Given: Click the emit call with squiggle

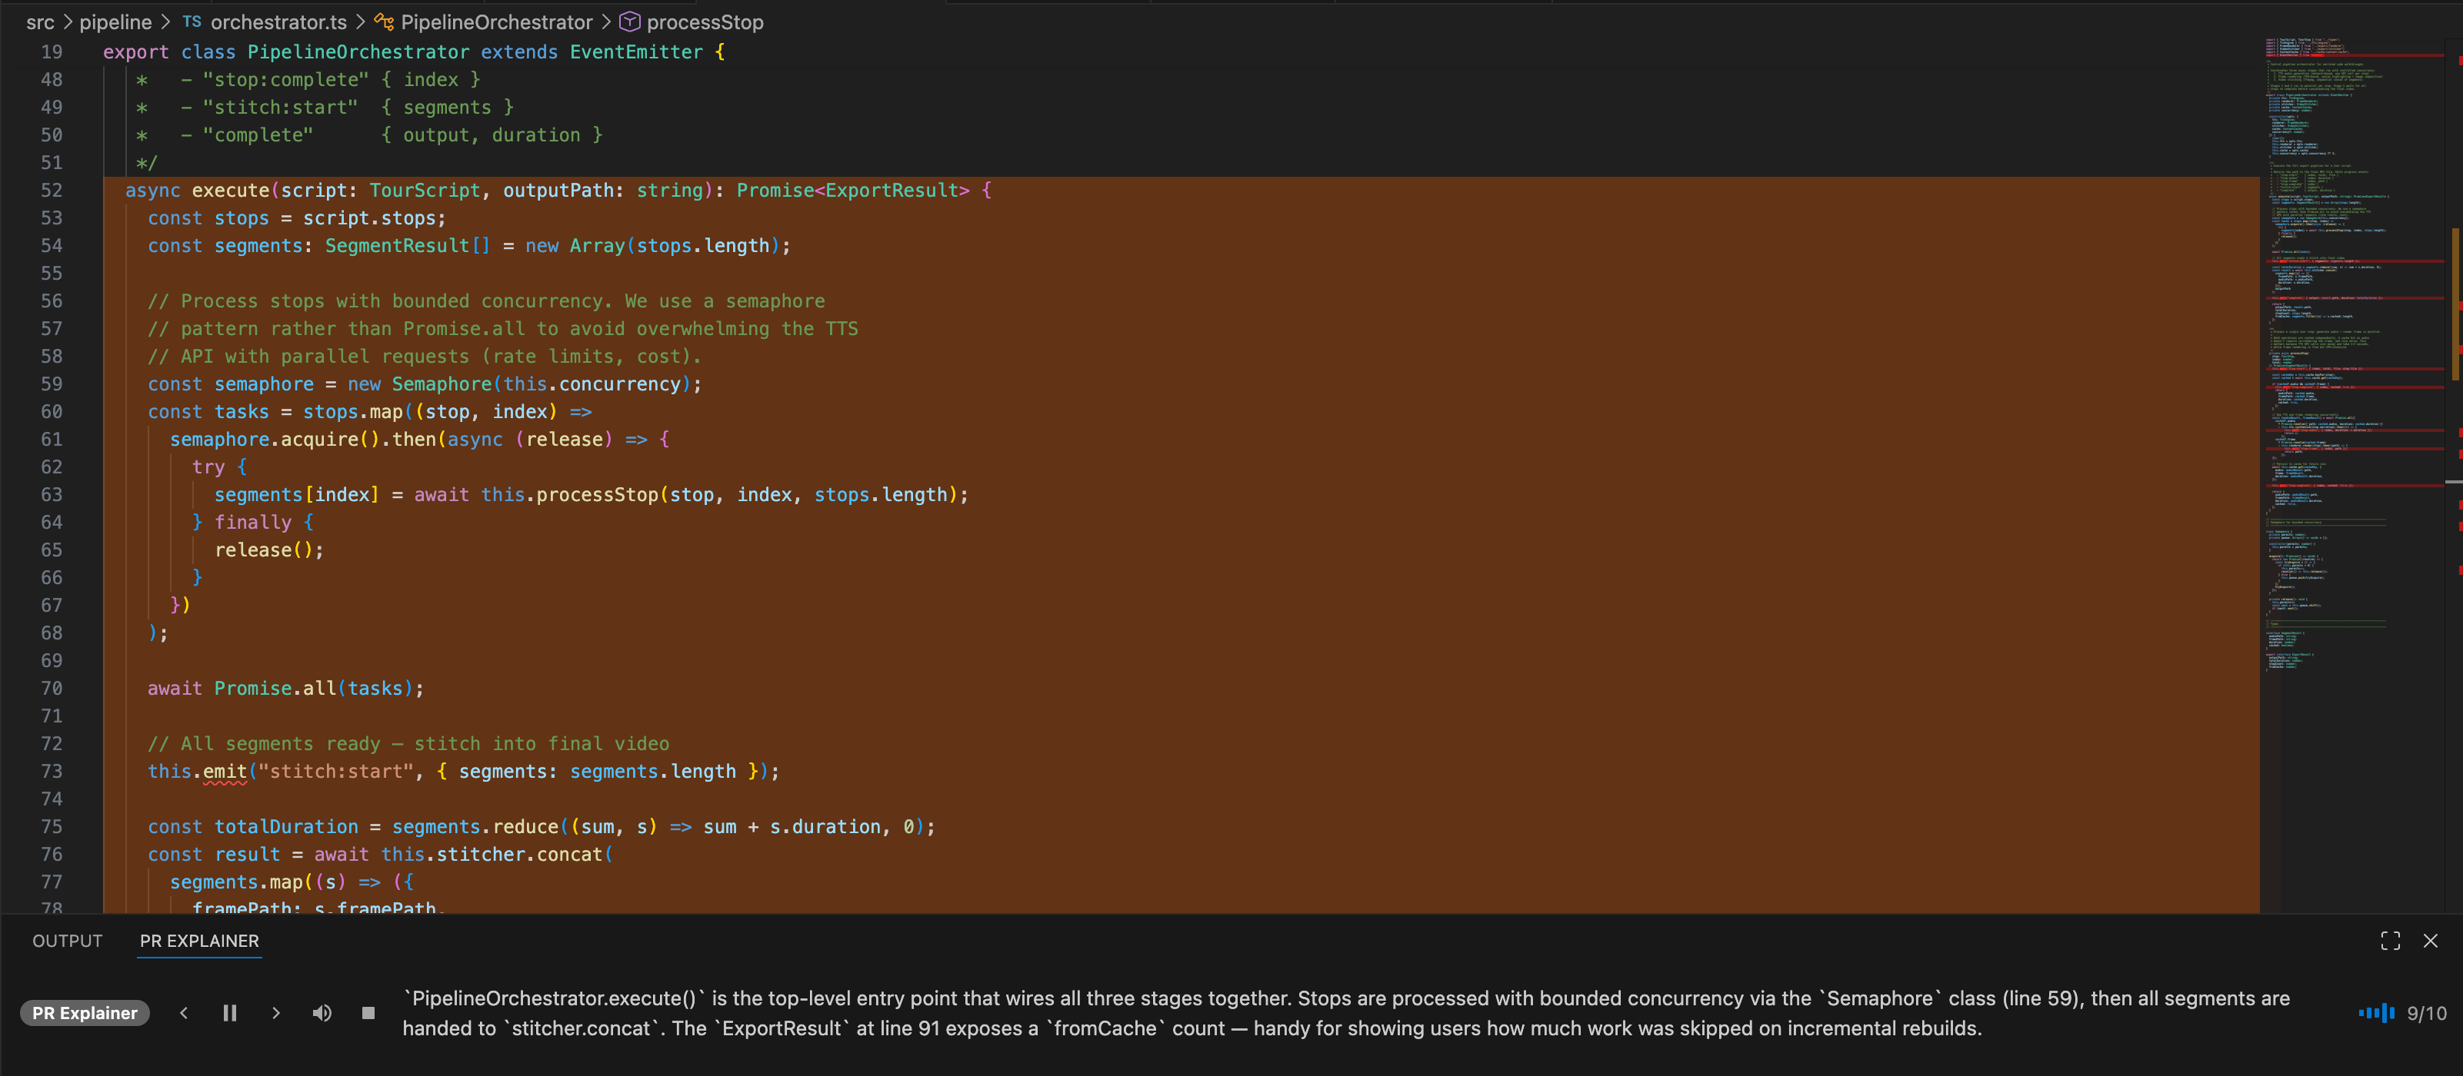Looking at the screenshot, I should point(225,772).
